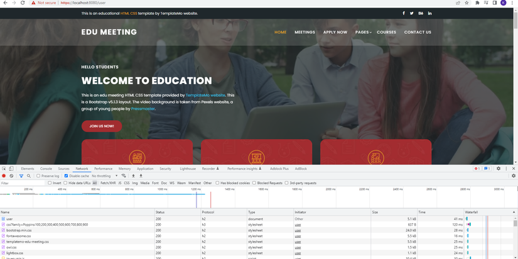Click the red record network log button
Screen dimensions: 518x259
(4, 176)
